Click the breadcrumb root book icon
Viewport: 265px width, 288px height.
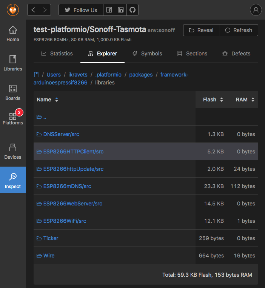(36, 75)
